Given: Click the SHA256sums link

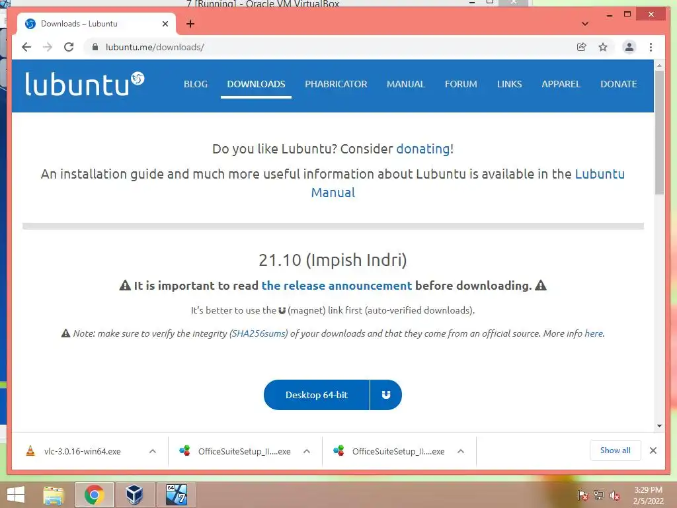Looking at the screenshot, I should pyautogui.click(x=259, y=333).
